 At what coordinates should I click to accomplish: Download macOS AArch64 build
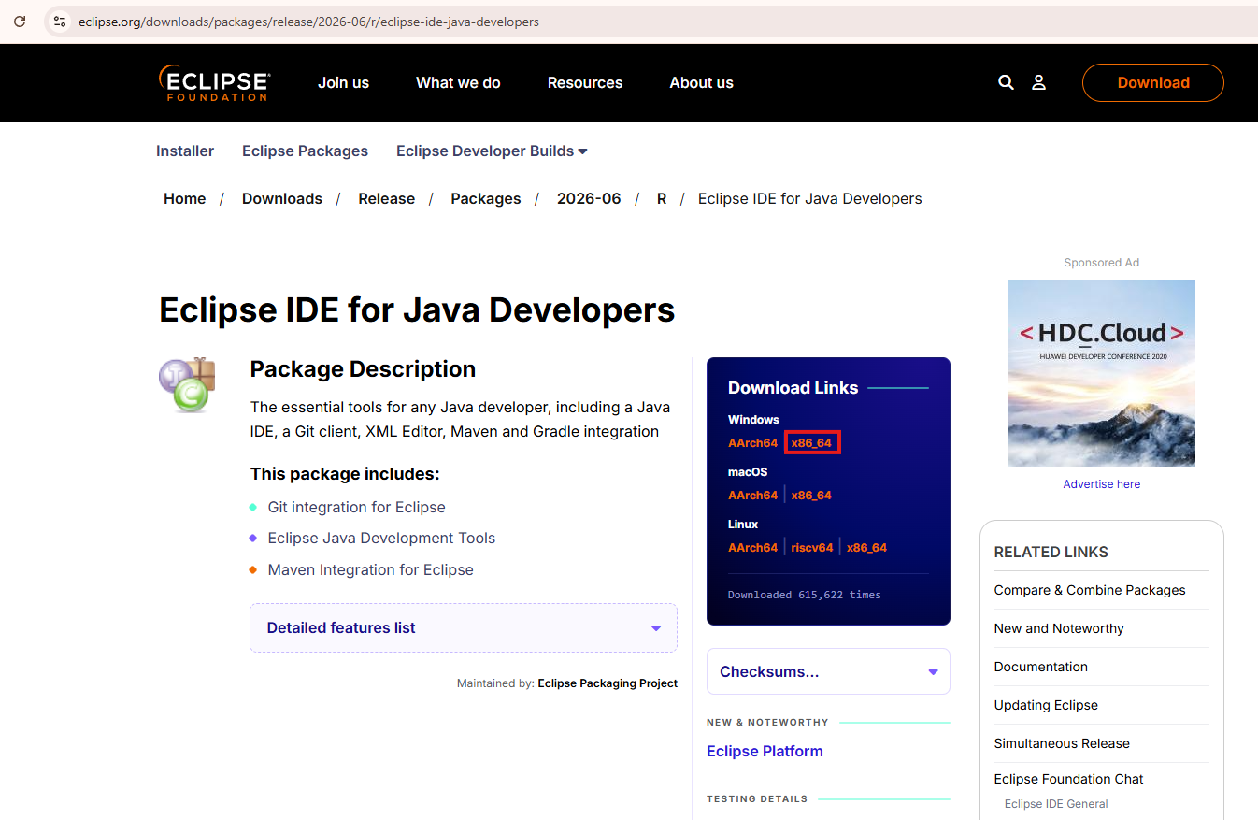click(x=752, y=496)
